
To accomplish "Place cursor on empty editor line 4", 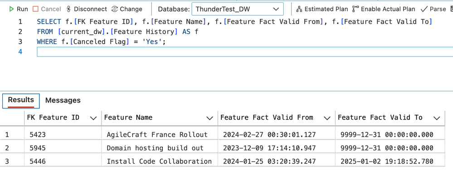I will tap(244, 52).
